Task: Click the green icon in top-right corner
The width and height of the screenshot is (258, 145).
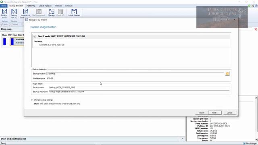Action: click(249, 6)
